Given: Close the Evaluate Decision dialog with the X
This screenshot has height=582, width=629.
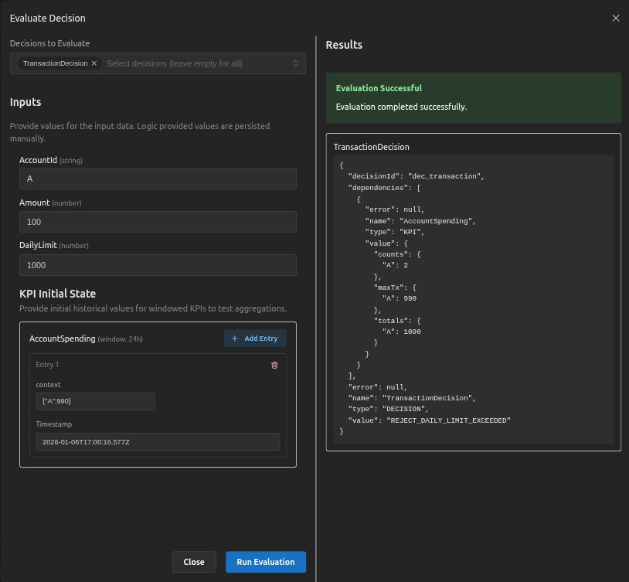Looking at the screenshot, I should (614, 18).
